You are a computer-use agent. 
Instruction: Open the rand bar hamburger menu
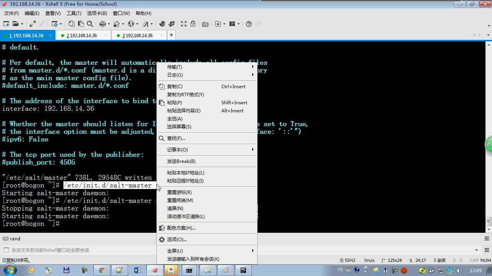coord(487,238)
